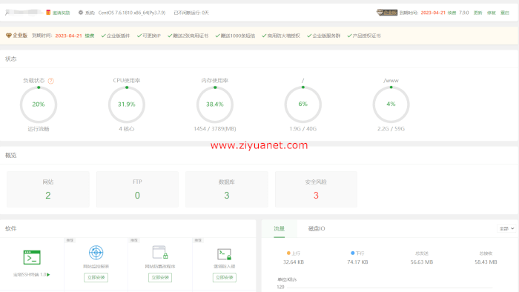Click the 企业版服务群 item

[x=323, y=36]
